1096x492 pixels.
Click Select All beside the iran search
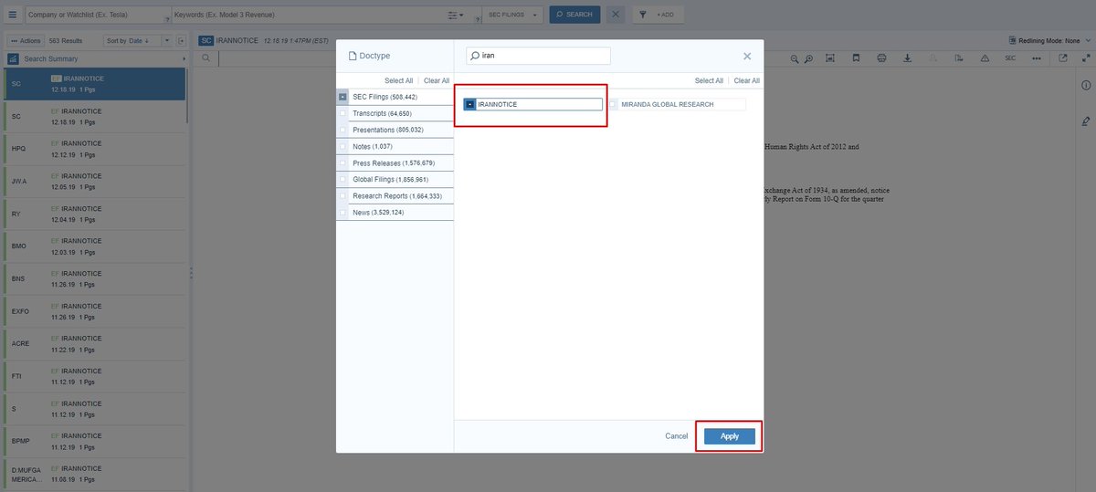coord(709,80)
